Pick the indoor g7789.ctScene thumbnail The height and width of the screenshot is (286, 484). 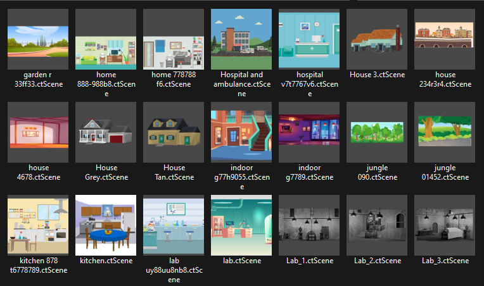pos(309,132)
